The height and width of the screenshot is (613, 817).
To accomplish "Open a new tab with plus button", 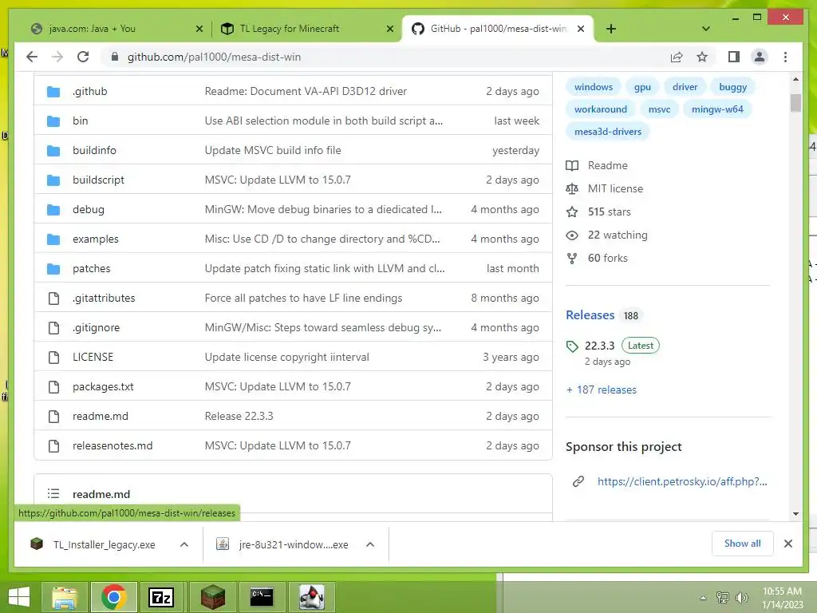I will coord(611,29).
